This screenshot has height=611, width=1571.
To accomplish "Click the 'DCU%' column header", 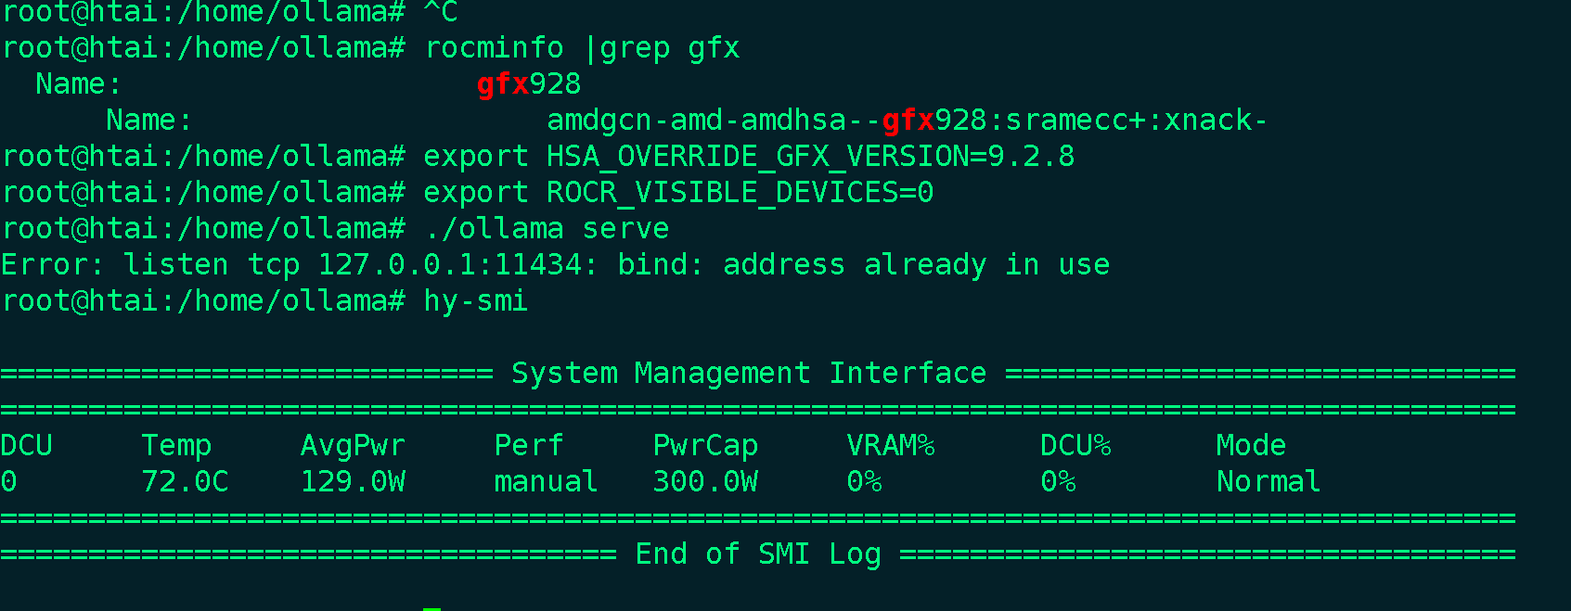I will pyautogui.click(x=1075, y=446).
